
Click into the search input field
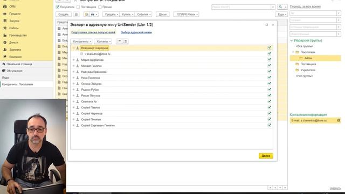[241, 7]
